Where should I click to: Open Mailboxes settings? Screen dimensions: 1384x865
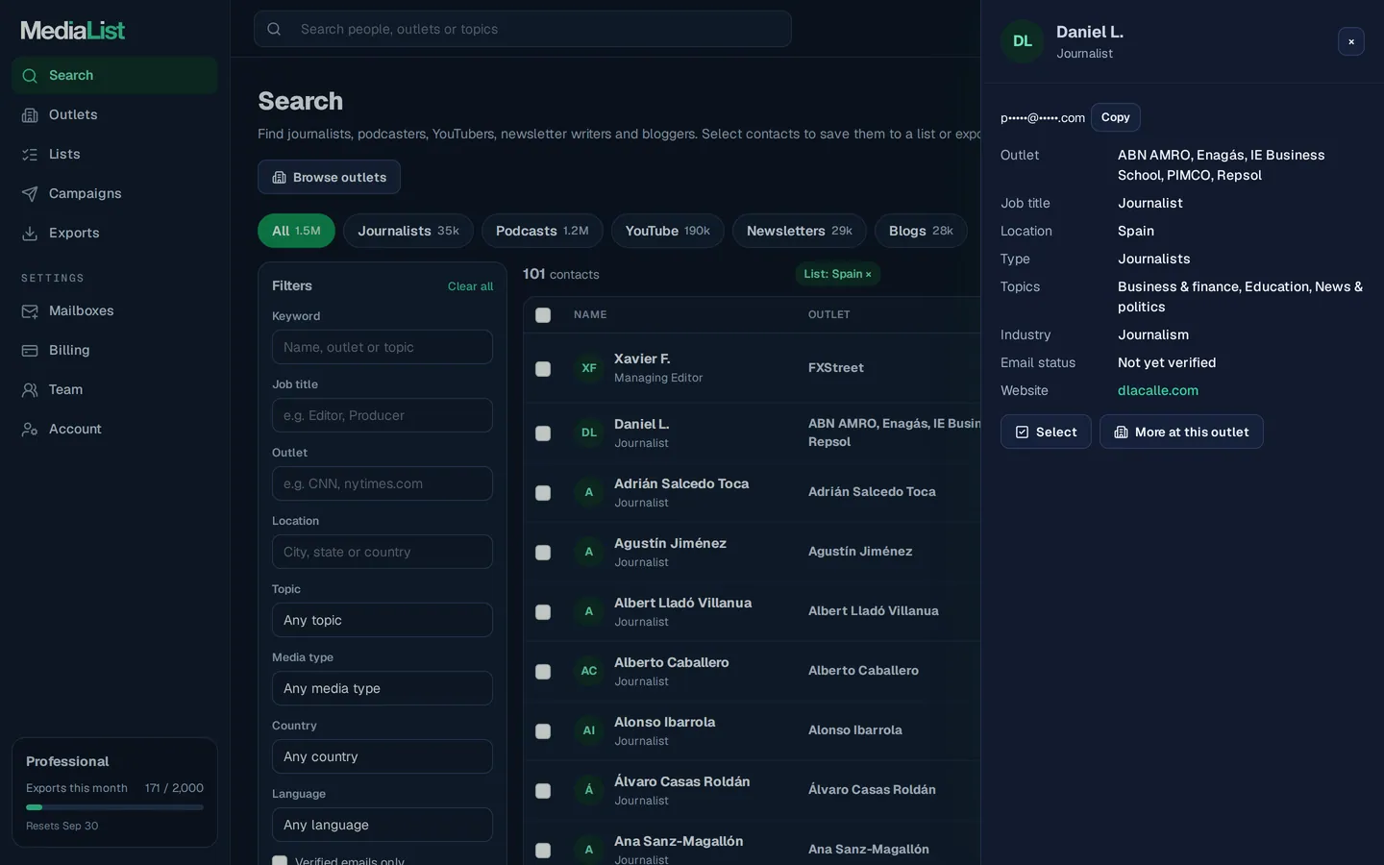point(114,311)
